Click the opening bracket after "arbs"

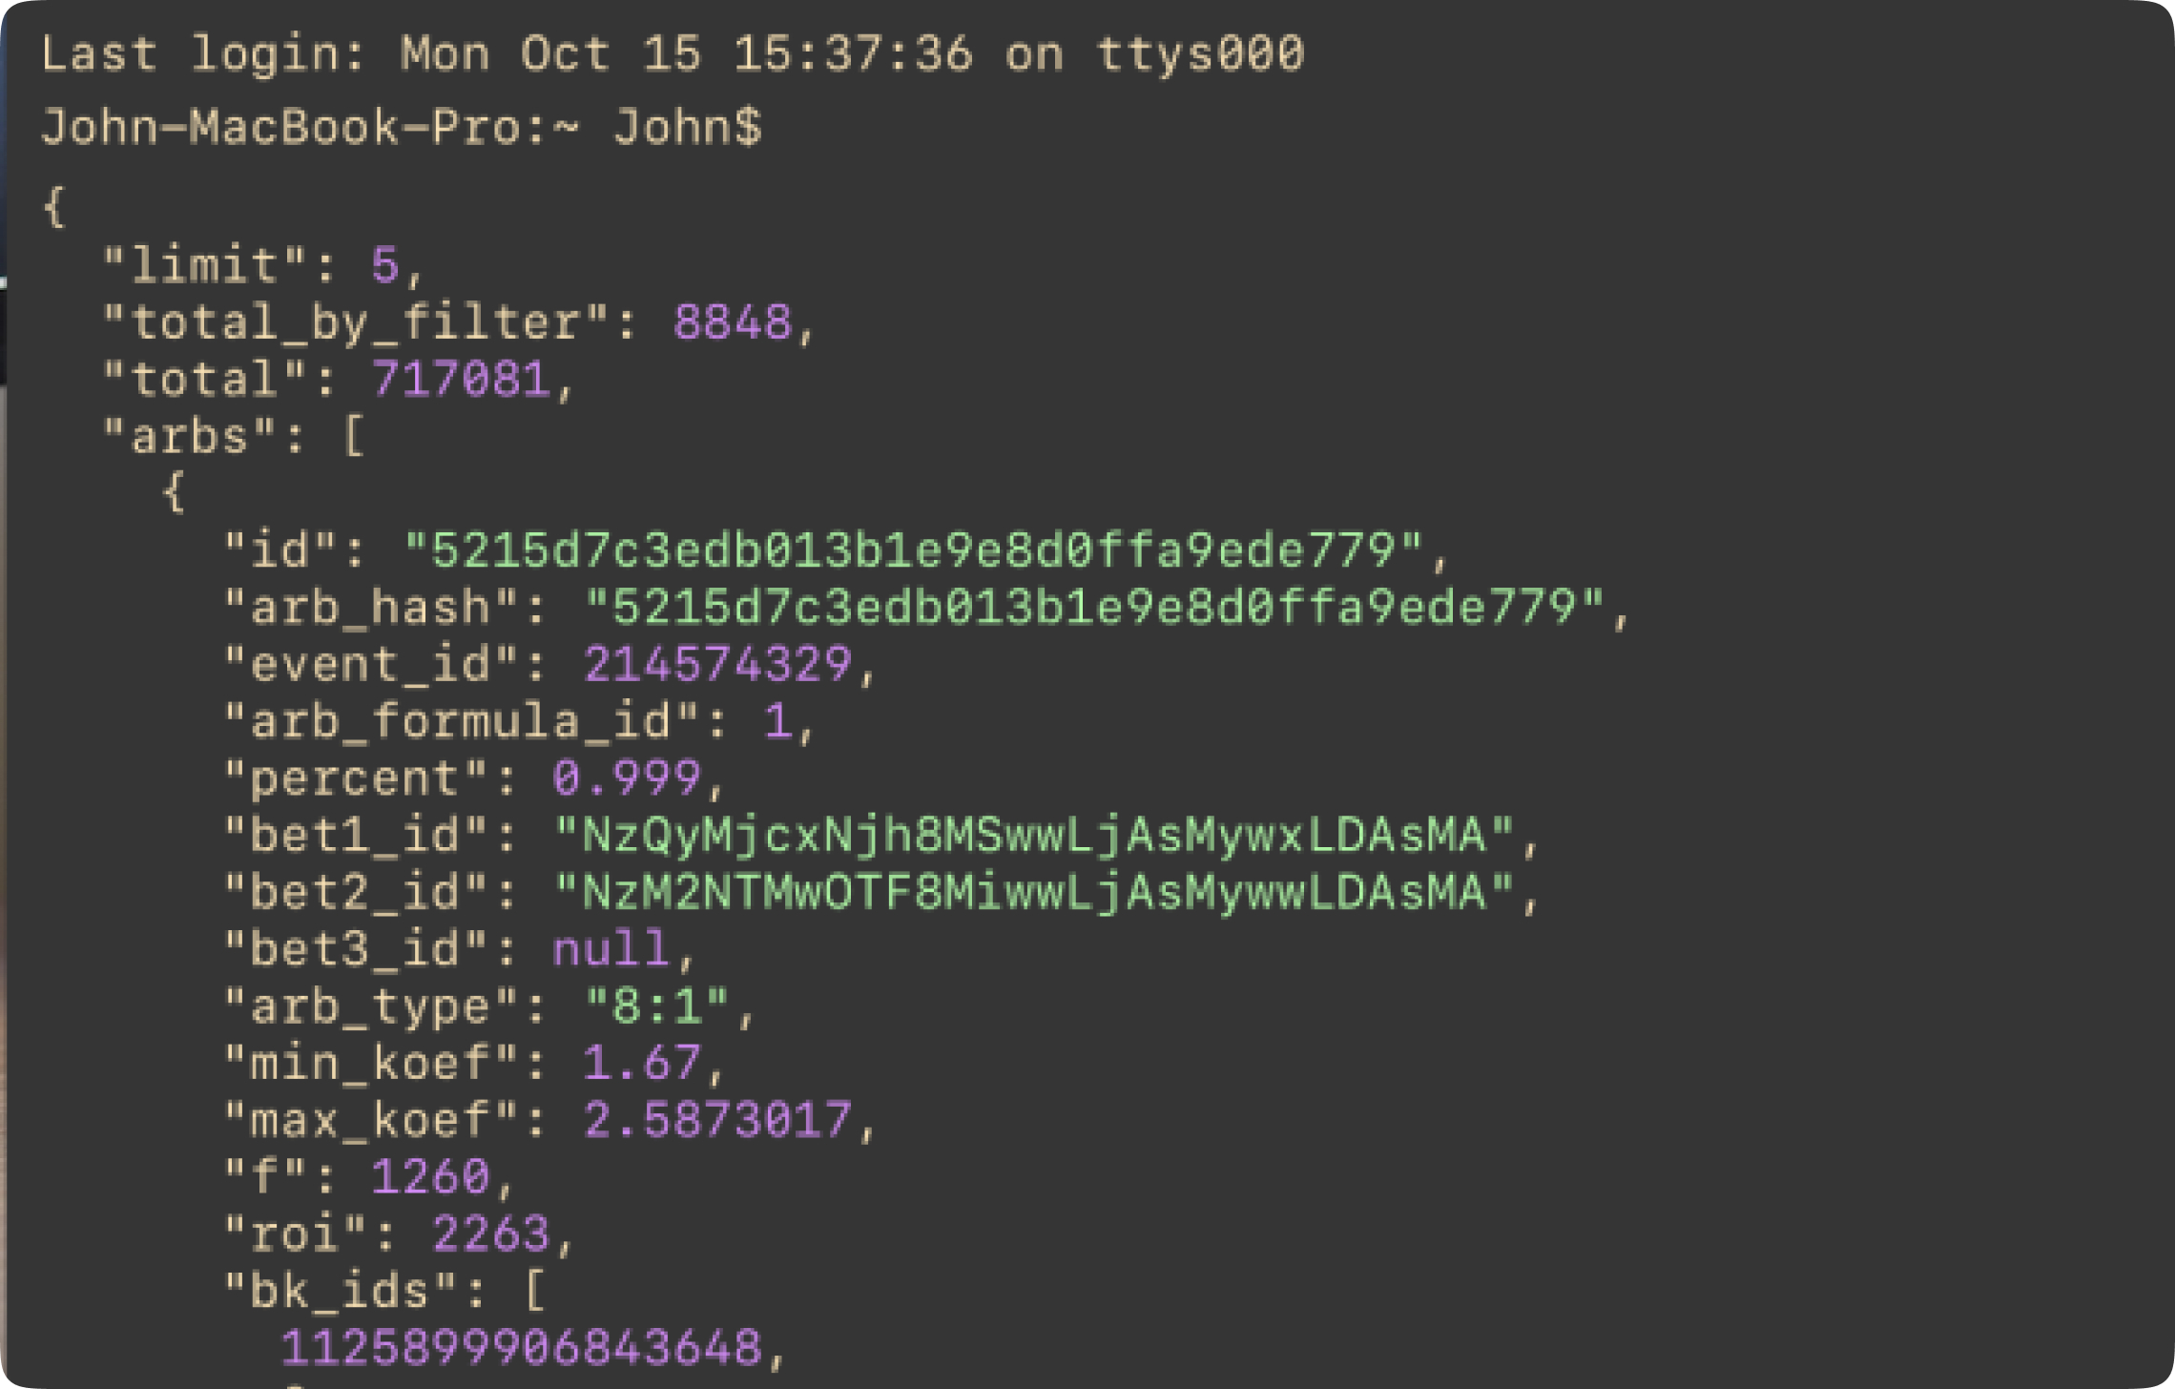point(354,437)
